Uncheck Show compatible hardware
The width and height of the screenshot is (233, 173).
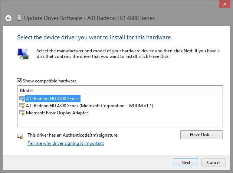pos(19,81)
